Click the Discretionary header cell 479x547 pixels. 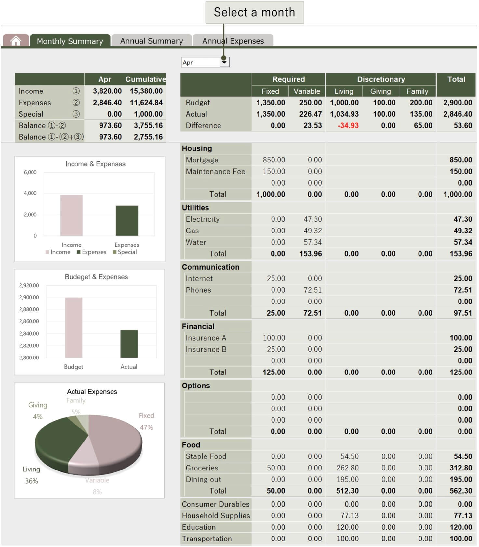(381, 79)
